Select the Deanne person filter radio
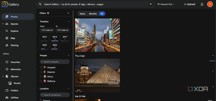This screenshot has height=101, width=216. (41, 72)
